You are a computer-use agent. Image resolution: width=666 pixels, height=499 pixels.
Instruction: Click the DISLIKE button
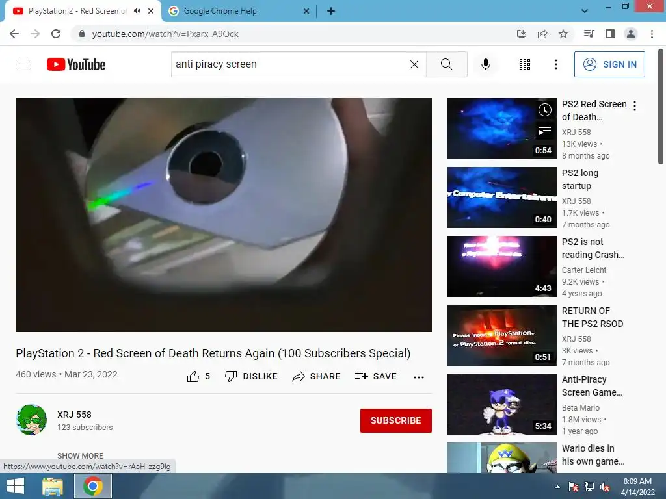point(251,376)
